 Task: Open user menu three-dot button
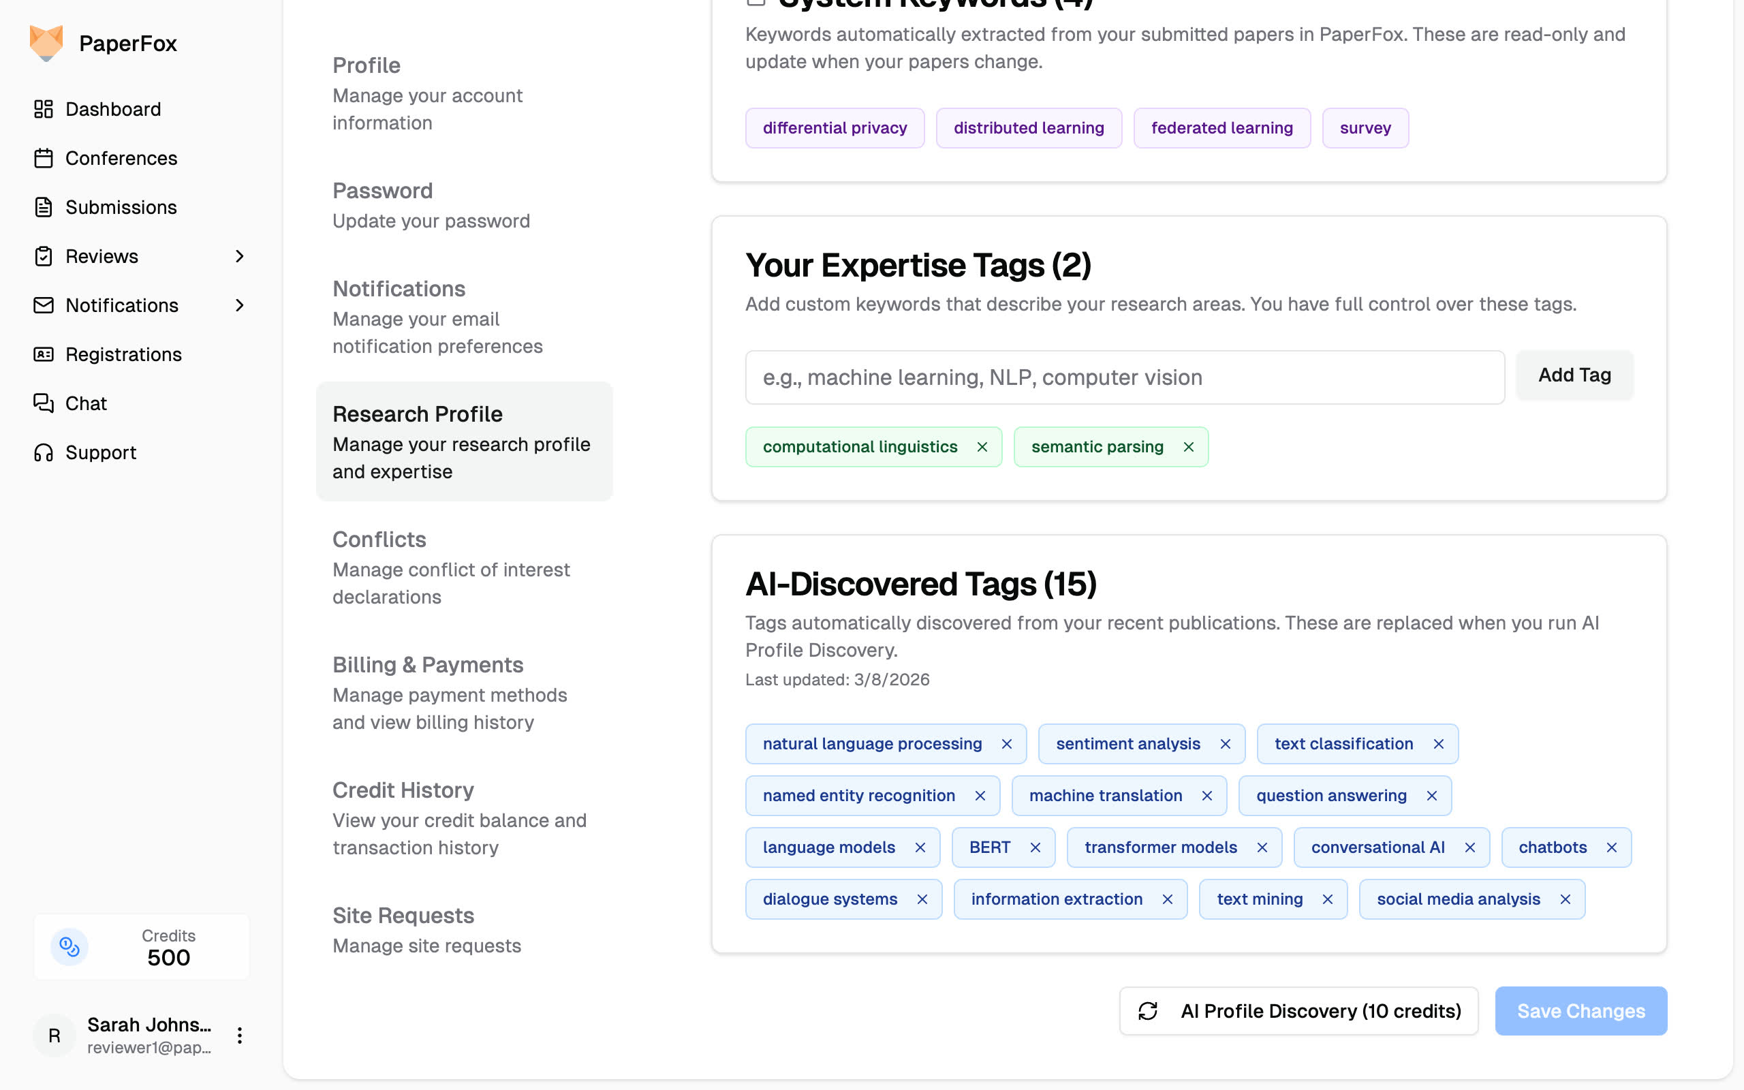click(x=239, y=1035)
